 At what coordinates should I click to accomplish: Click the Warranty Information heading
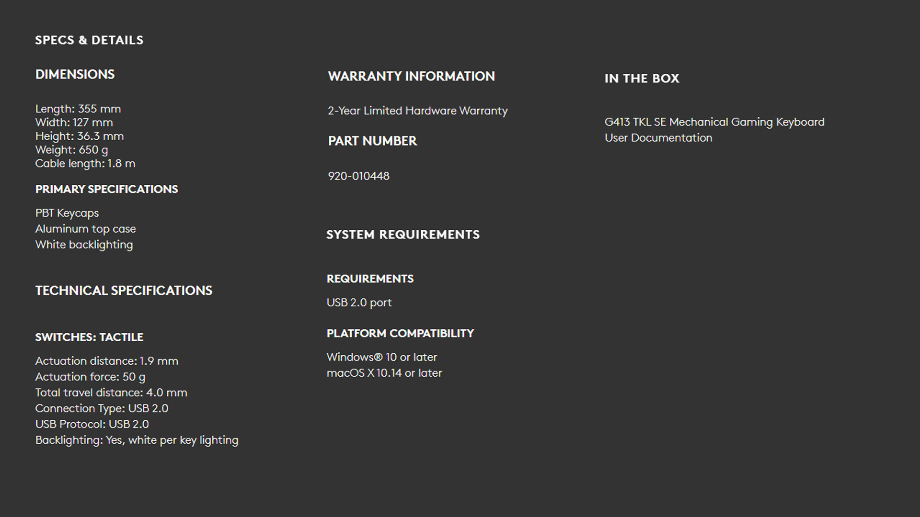tap(412, 77)
